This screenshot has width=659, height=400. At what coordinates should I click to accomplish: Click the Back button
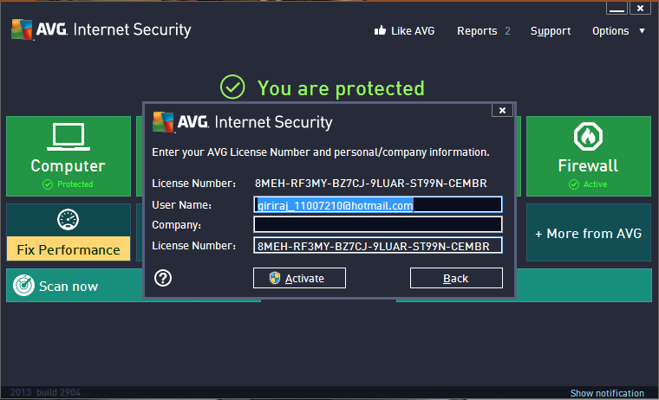coord(456,278)
